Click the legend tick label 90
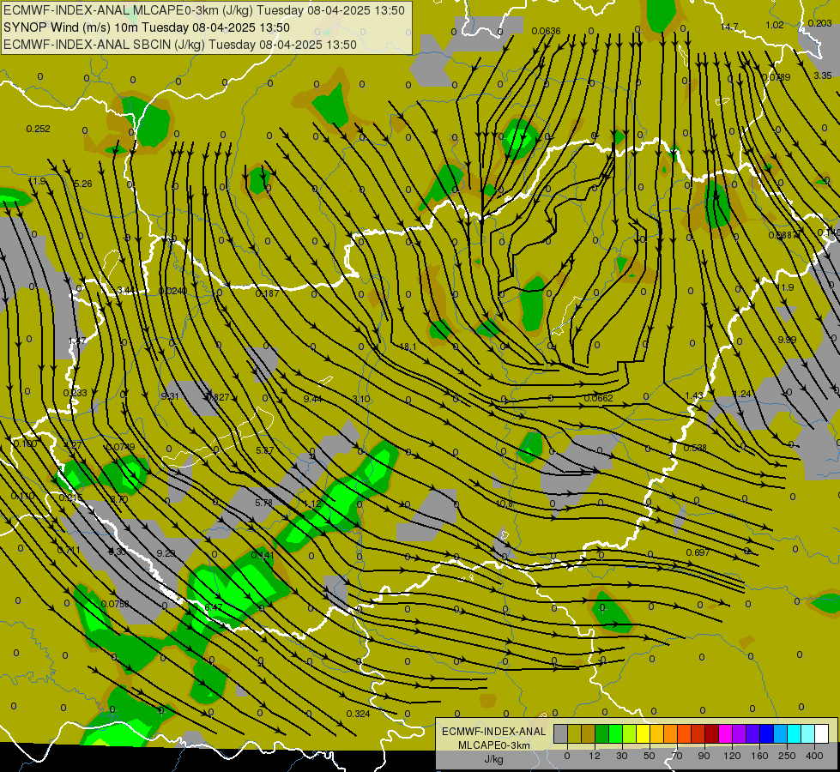This screenshot has width=840, height=772. coord(704,756)
